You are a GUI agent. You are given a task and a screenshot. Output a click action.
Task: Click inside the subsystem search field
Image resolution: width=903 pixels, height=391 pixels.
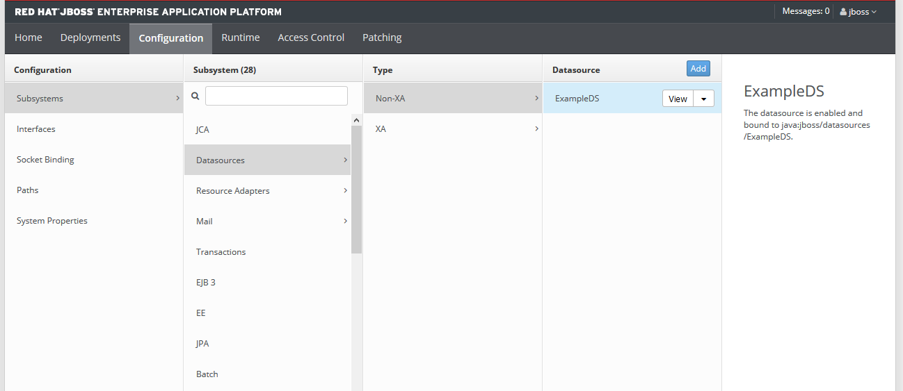276,96
